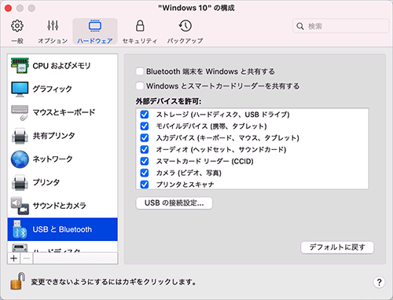Screen dimensions: 393x300
Task: Click the サウンドとカメラ speaker icon
Action: 20,206
